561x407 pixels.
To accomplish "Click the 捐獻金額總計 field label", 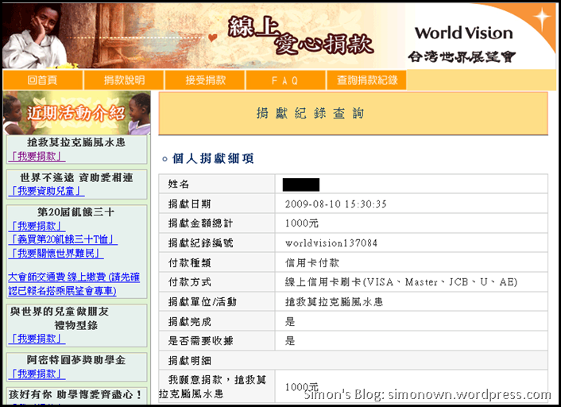I will [200, 223].
